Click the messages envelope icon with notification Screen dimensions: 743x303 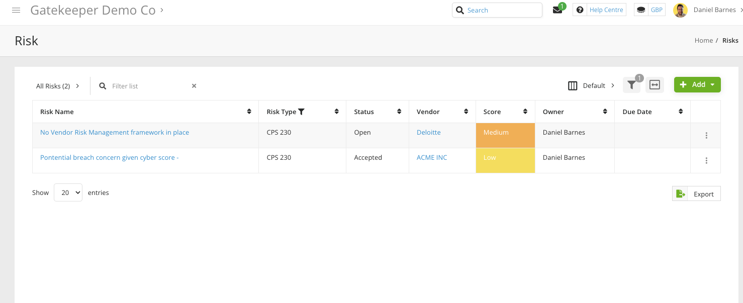coord(557,10)
